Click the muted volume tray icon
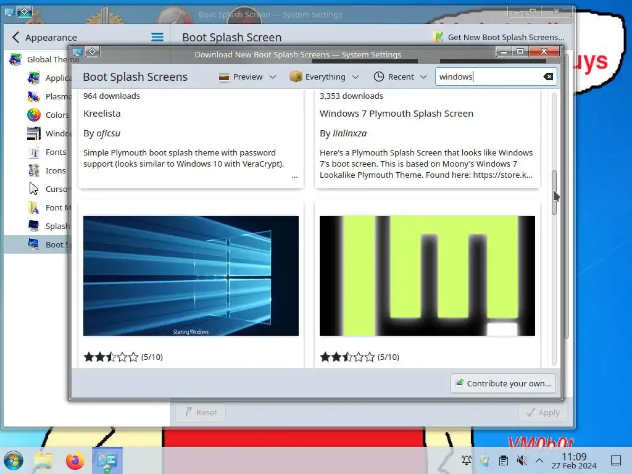Screen dimensions: 632x474 (522, 460)
